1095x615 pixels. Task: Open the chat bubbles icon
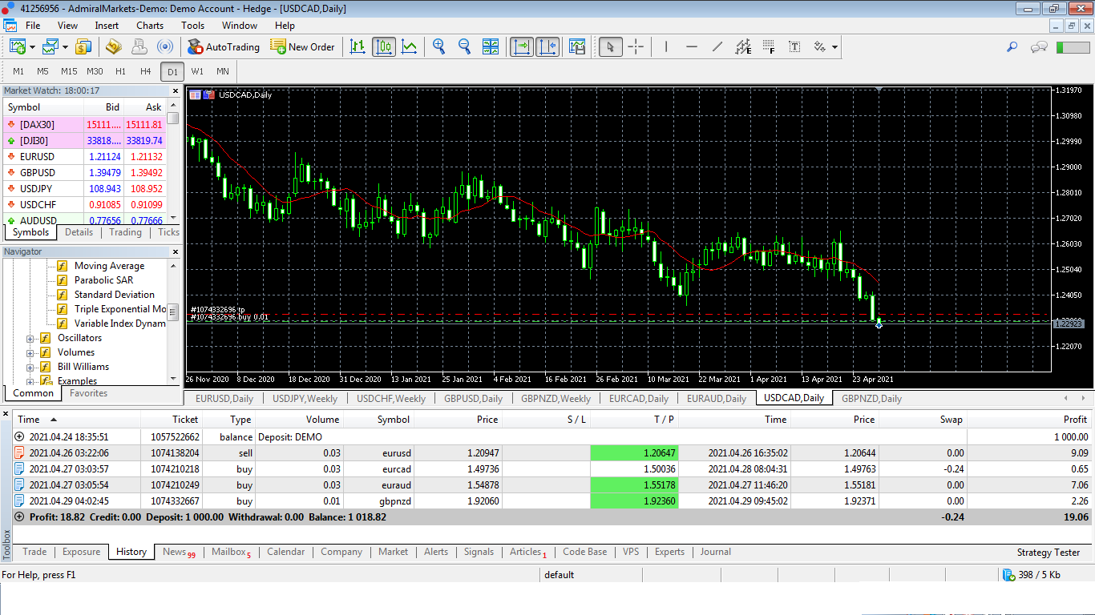tap(1039, 47)
